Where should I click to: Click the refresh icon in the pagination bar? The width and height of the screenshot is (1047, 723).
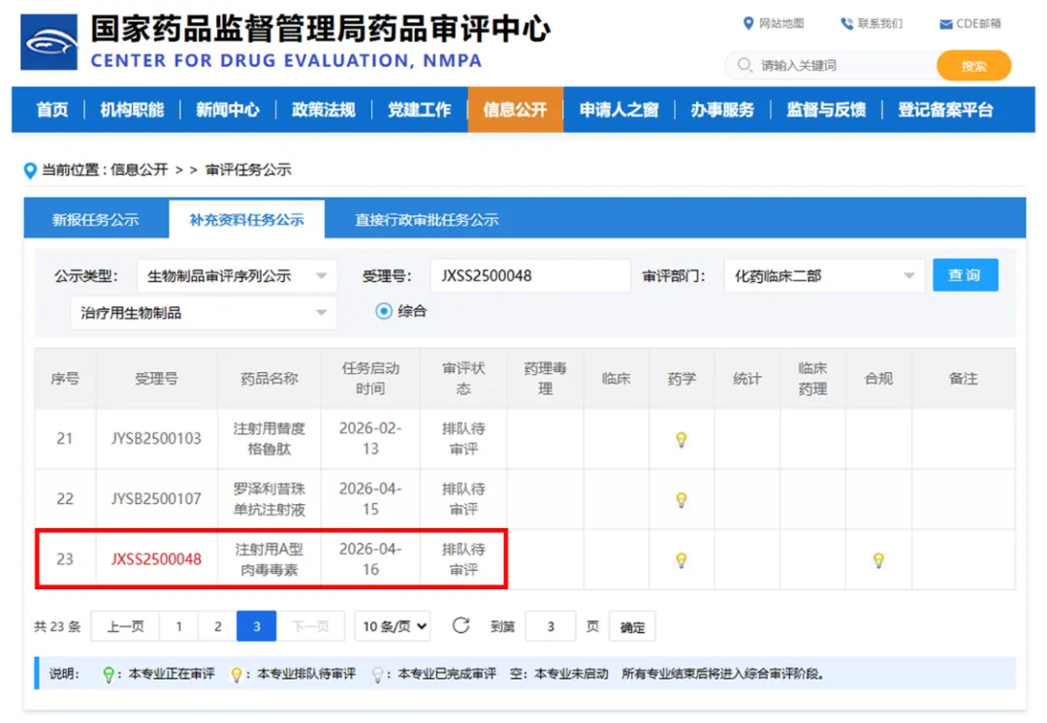[x=460, y=625]
